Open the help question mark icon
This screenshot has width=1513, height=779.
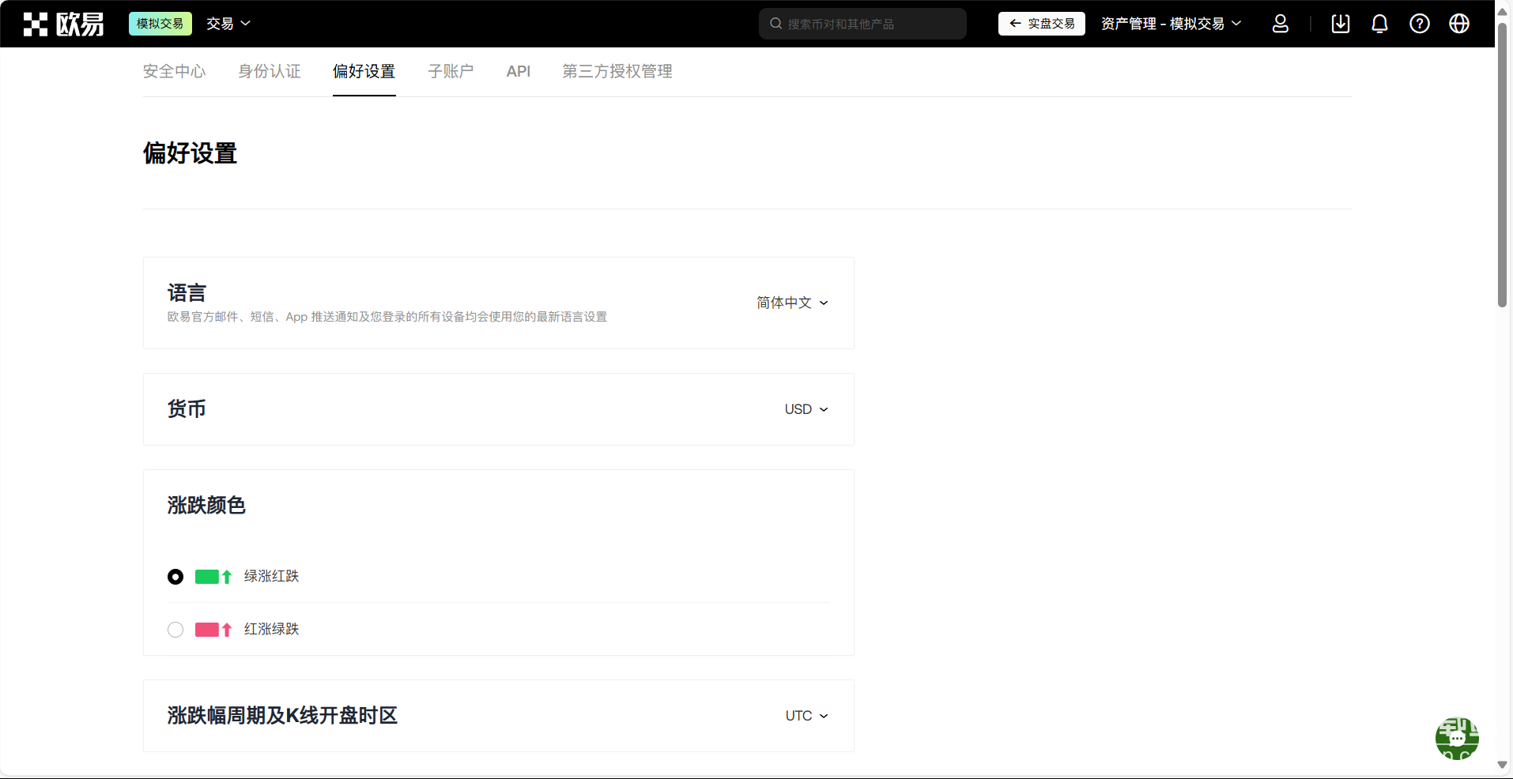[1419, 24]
